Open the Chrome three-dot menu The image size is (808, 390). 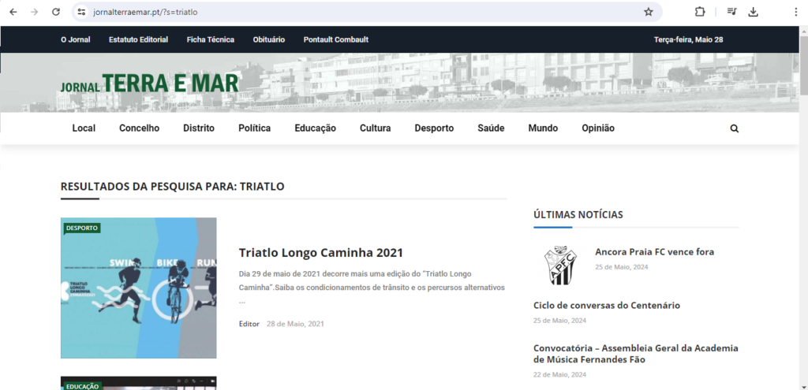(x=796, y=12)
